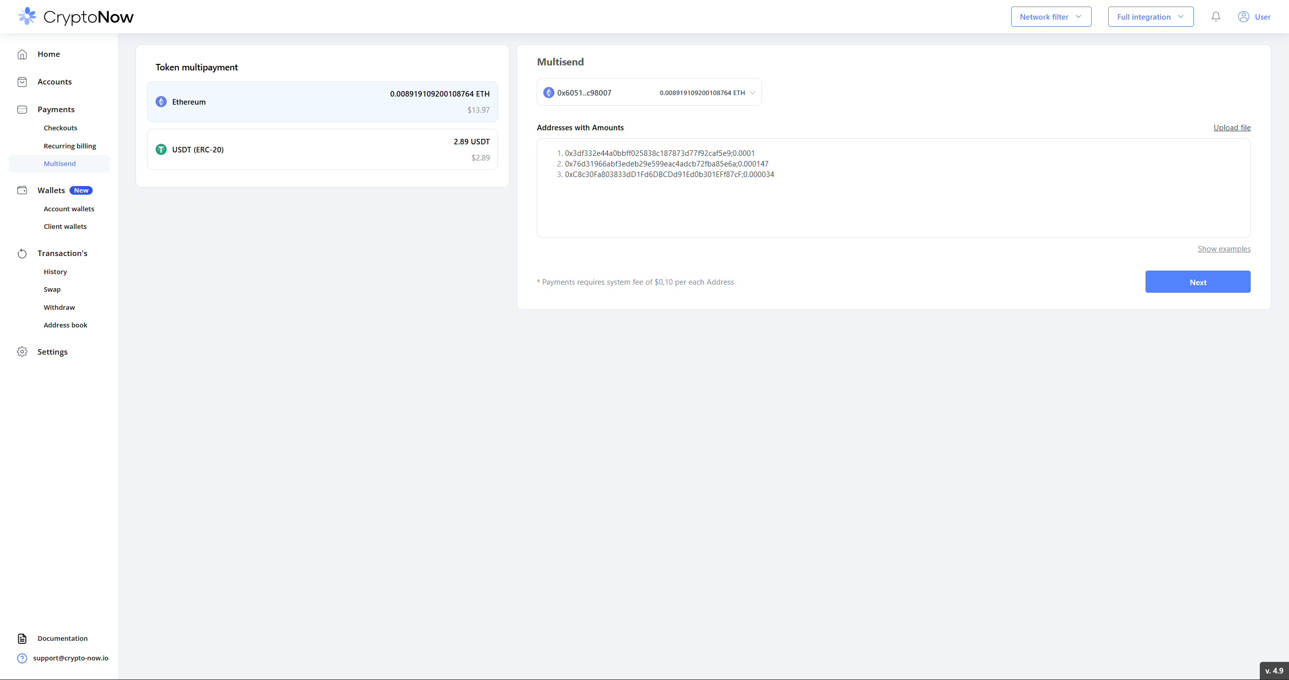The height and width of the screenshot is (680, 1289).
Task: Click the Wallets wallet icon
Action: click(x=22, y=190)
